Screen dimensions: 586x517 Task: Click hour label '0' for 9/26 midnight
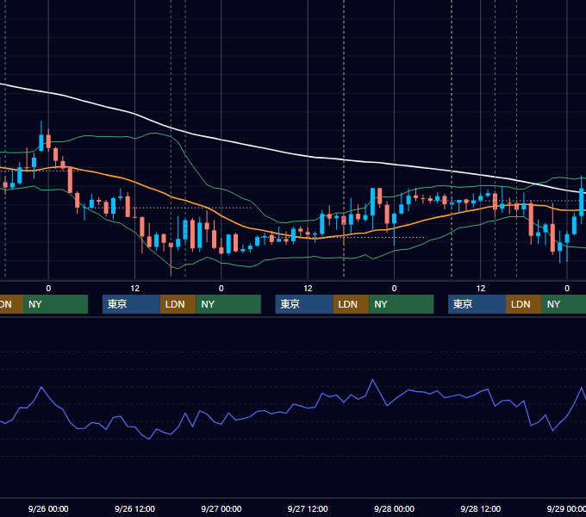tap(48, 289)
